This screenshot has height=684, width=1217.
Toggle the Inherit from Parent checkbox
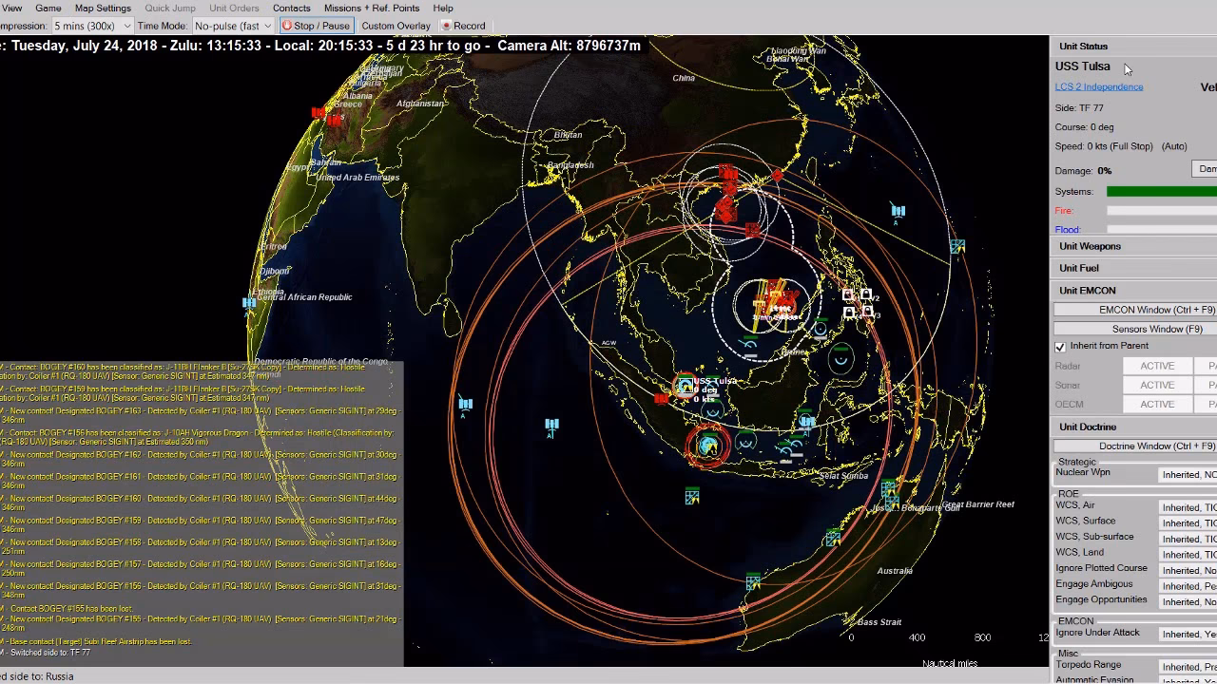point(1060,347)
